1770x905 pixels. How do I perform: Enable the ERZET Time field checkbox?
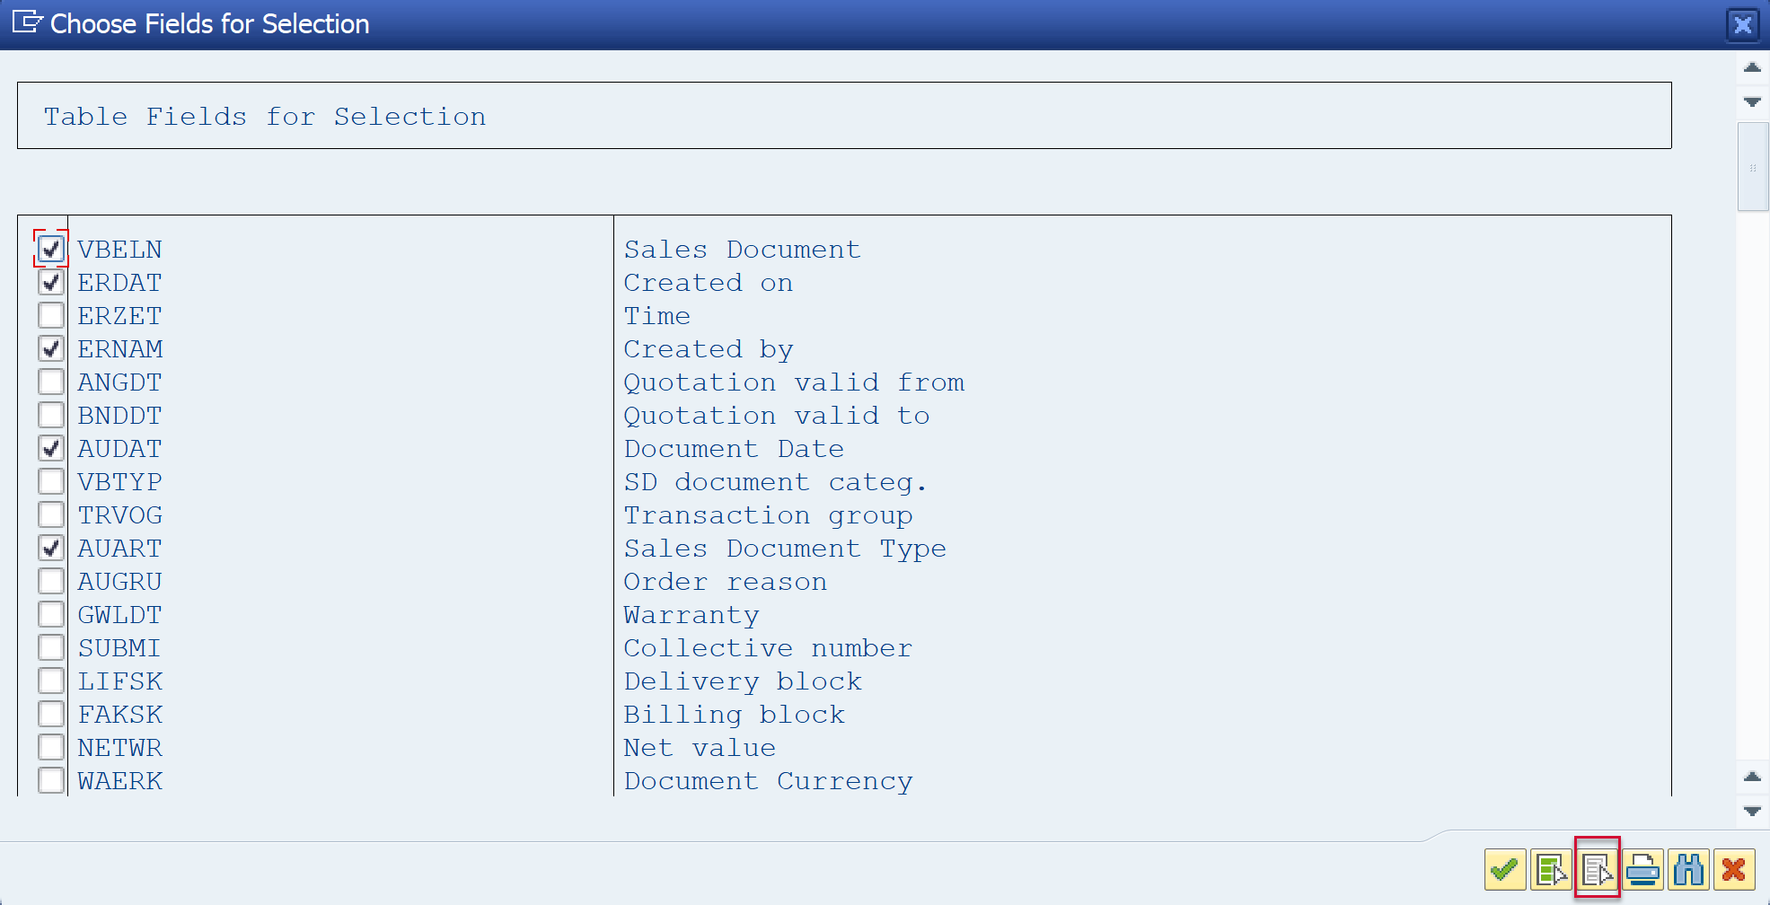(x=51, y=315)
